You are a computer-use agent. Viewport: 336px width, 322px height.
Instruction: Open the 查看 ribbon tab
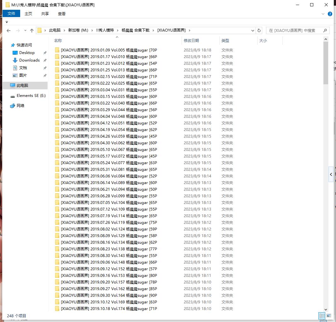click(62, 14)
